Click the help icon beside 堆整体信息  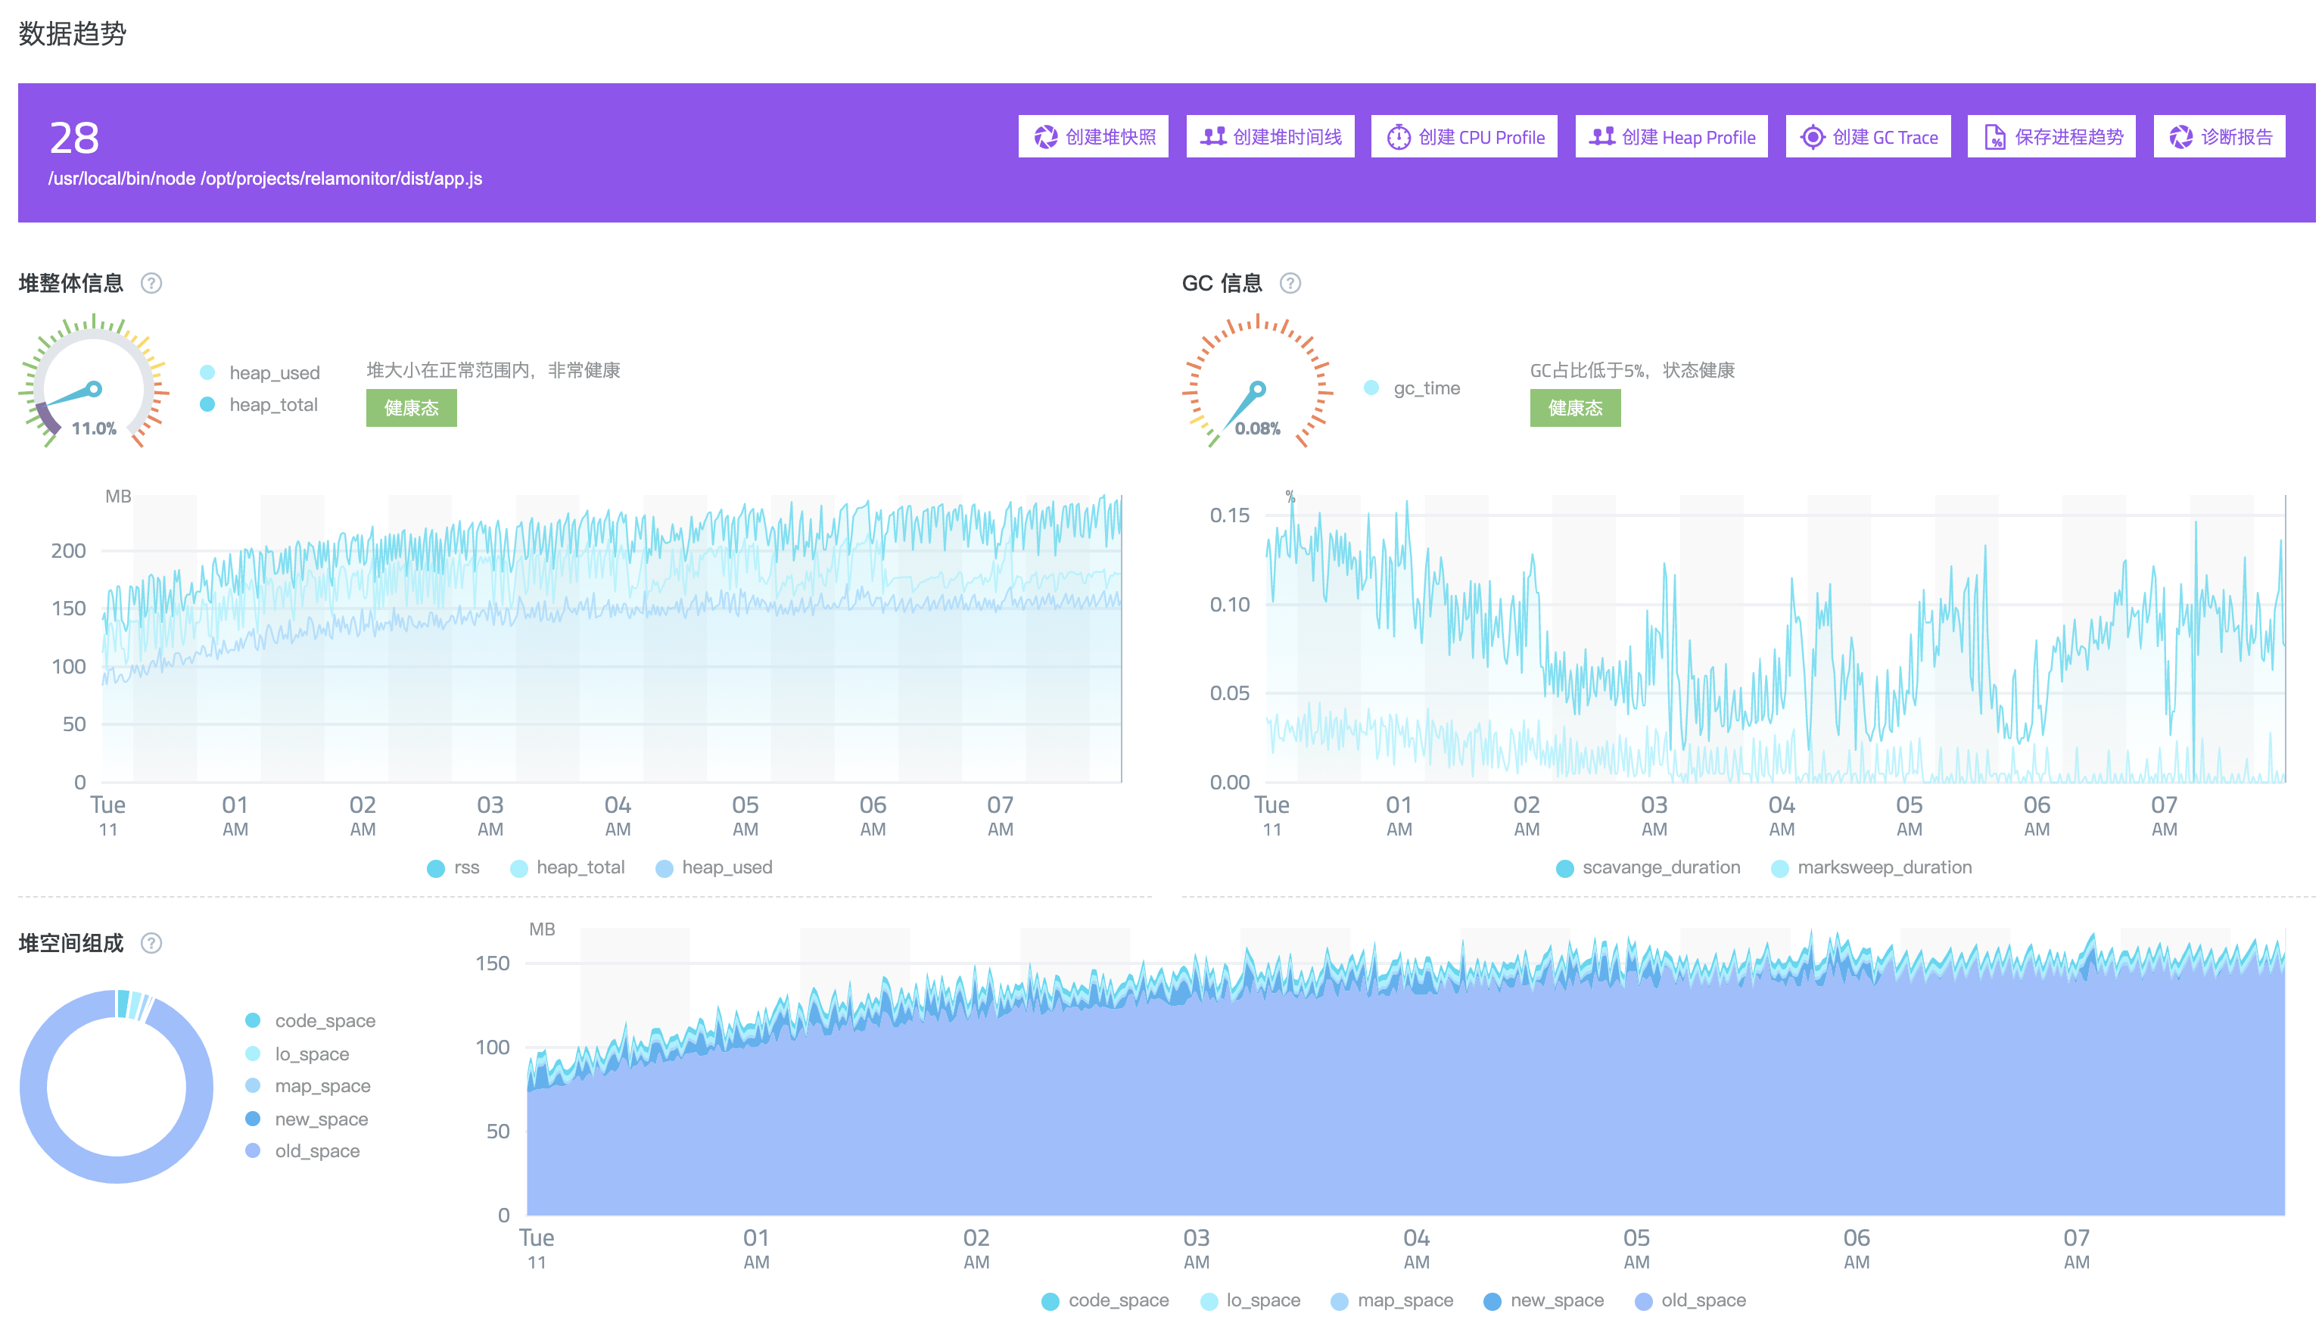click(151, 283)
